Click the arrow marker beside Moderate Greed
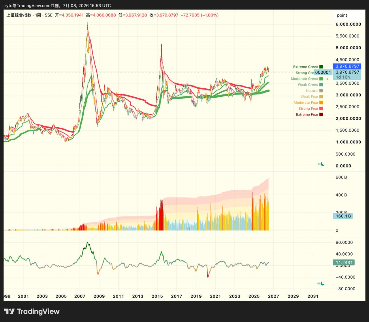 click(327, 79)
